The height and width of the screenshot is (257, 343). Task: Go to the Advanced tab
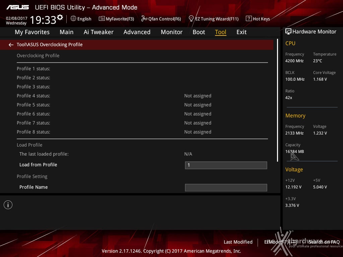[x=137, y=32]
